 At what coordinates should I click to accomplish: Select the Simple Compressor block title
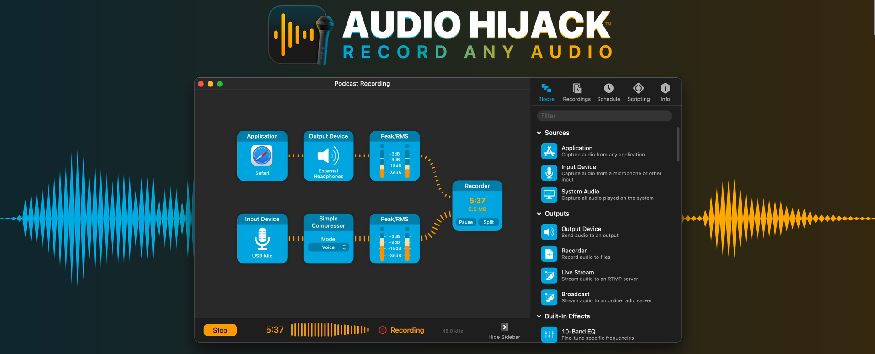328,222
